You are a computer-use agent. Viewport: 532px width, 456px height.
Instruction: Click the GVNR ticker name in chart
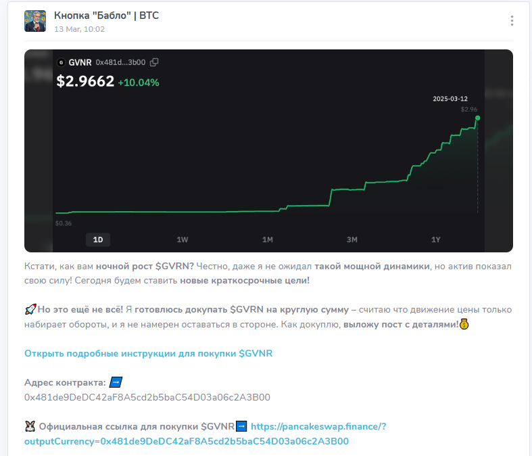click(80, 62)
